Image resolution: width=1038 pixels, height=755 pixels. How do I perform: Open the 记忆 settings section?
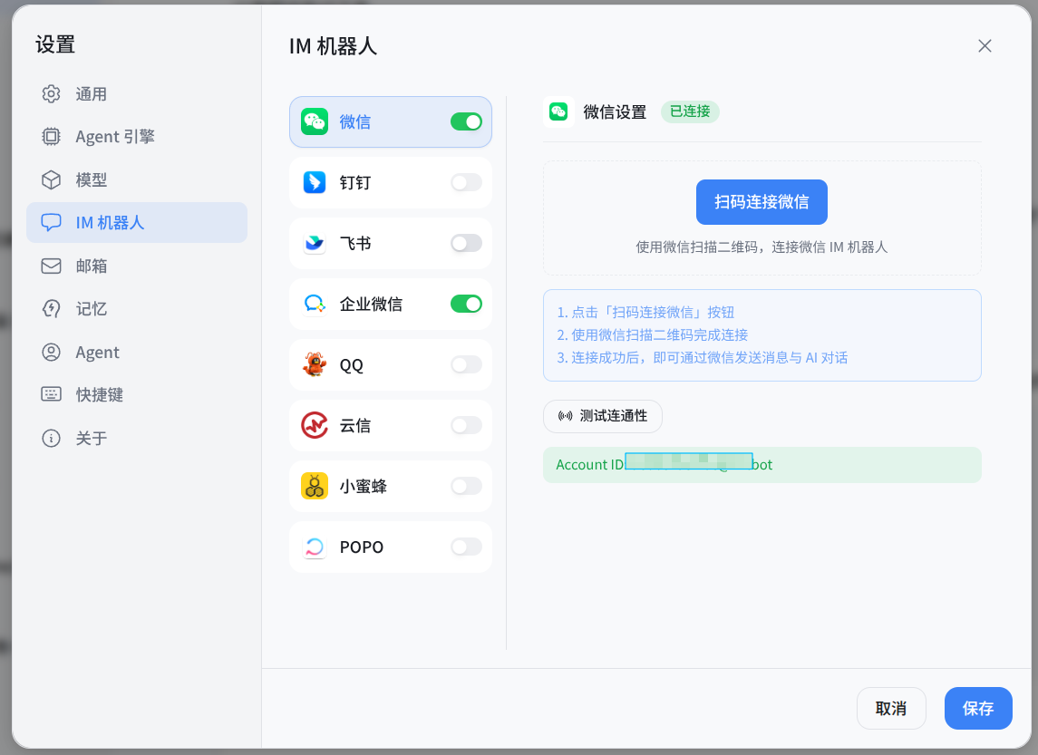136,309
